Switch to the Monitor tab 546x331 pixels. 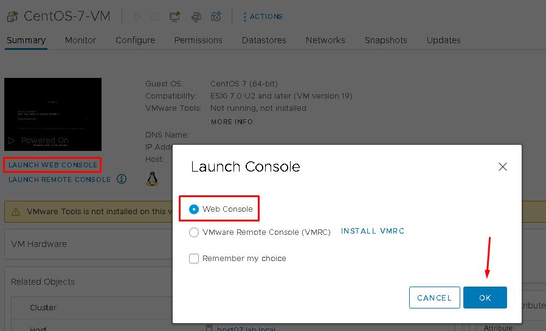tap(80, 40)
